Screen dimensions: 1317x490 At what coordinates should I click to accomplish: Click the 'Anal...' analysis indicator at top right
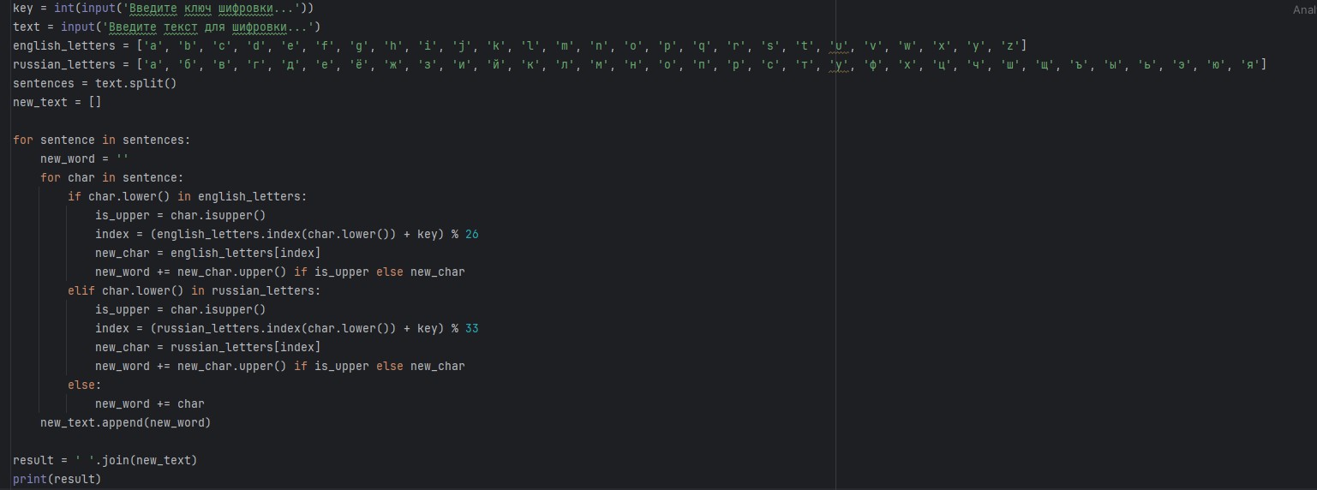(1303, 9)
